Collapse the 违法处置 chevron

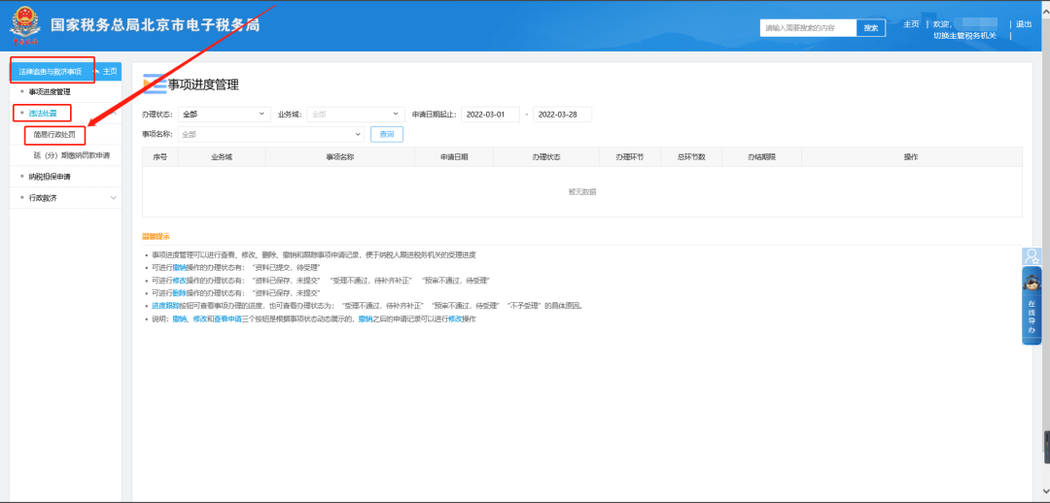click(x=113, y=113)
